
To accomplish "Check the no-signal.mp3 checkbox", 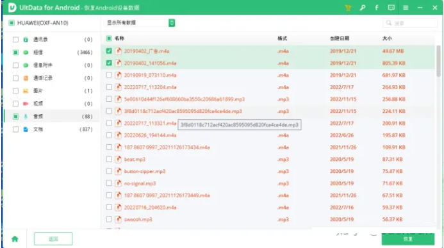I will [x=109, y=183].
